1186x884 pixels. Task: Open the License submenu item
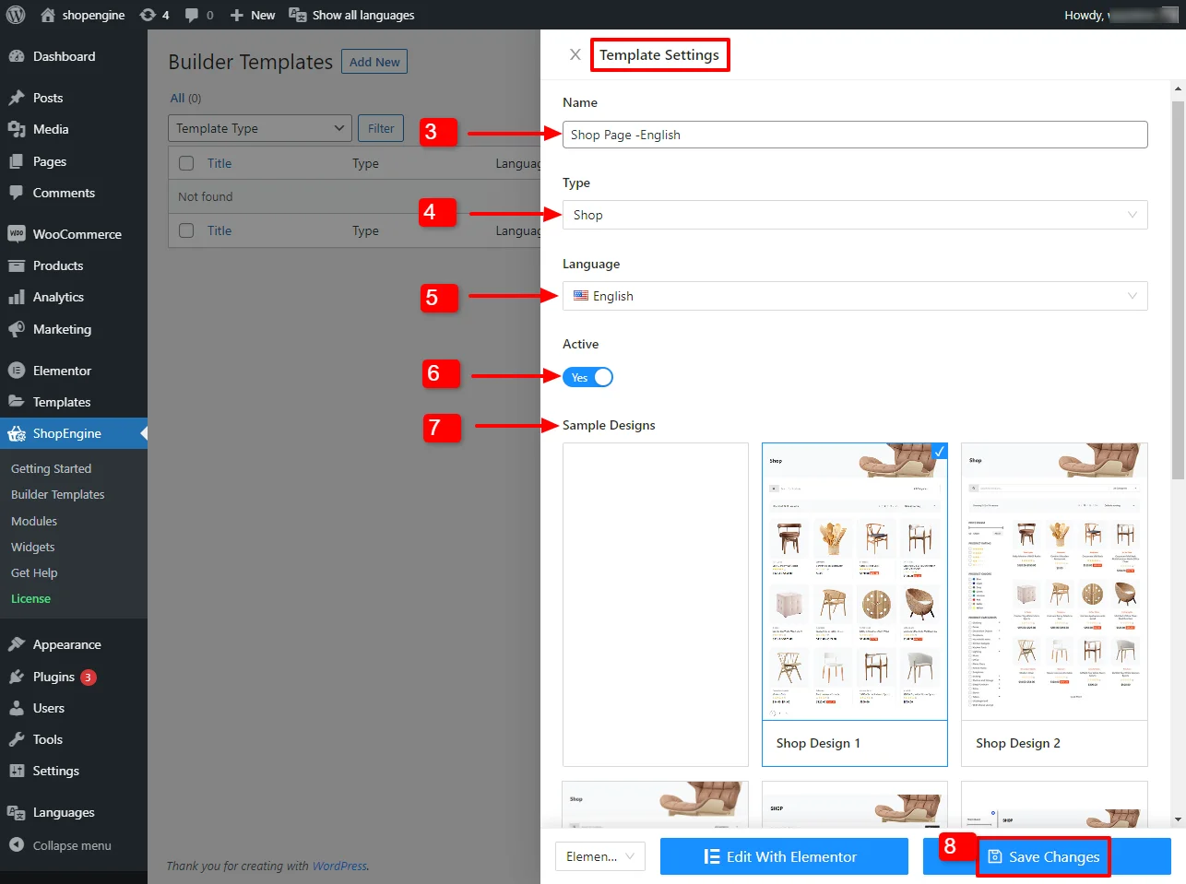pyautogui.click(x=30, y=598)
